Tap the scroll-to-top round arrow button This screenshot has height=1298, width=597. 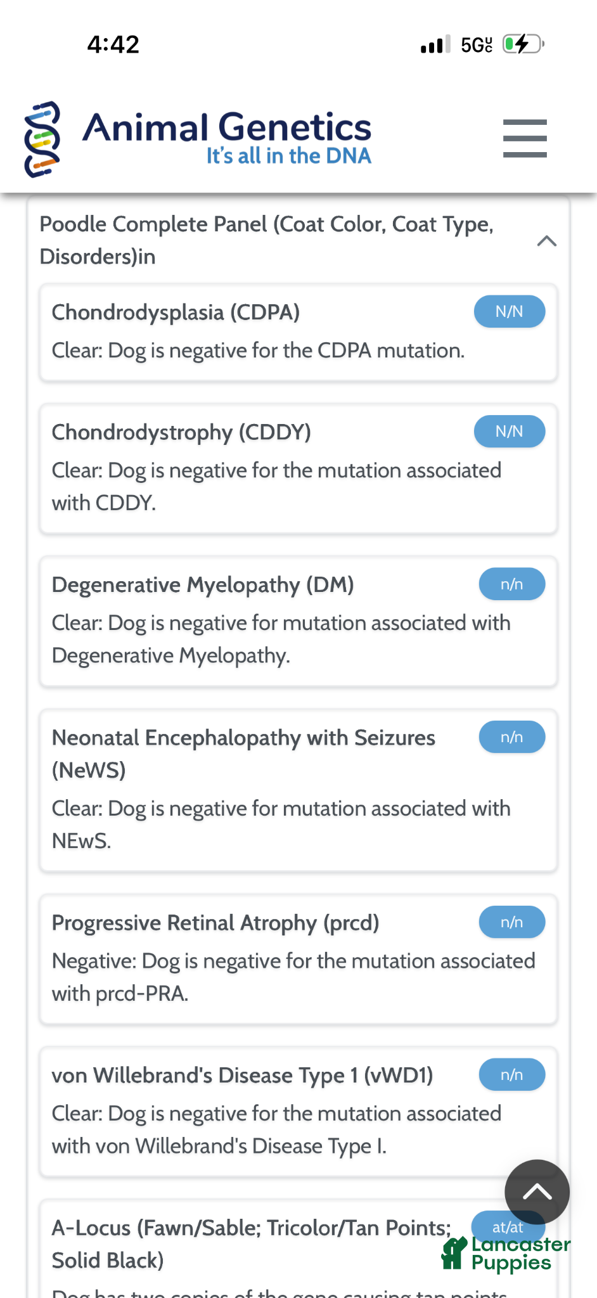point(537,1192)
